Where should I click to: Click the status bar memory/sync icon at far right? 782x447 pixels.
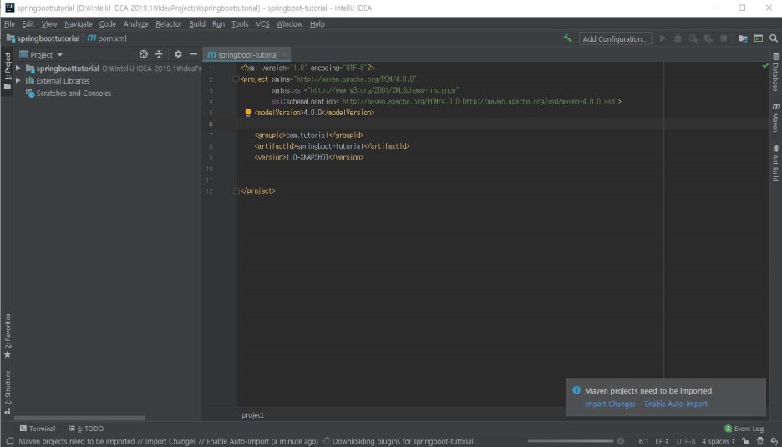coord(774,441)
